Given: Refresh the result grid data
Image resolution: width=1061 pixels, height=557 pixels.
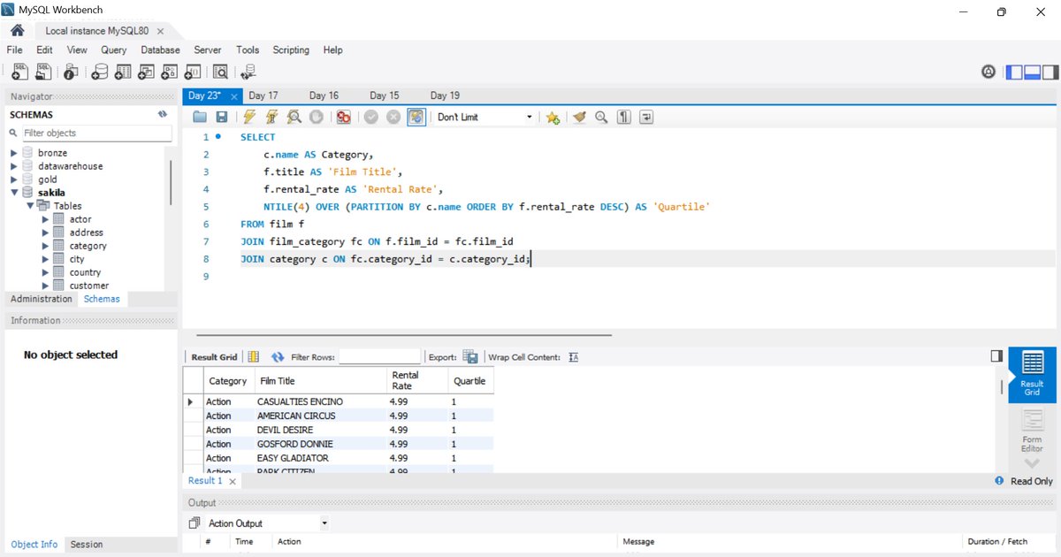Looking at the screenshot, I should pyautogui.click(x=278, y=357).
